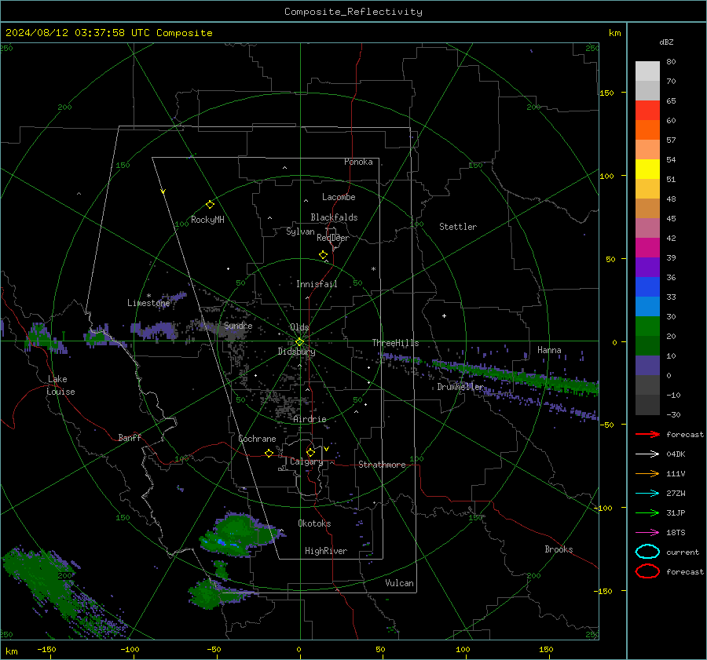Click the red forecast ellipse icon
707x660 pixels.
coord(647,571)
